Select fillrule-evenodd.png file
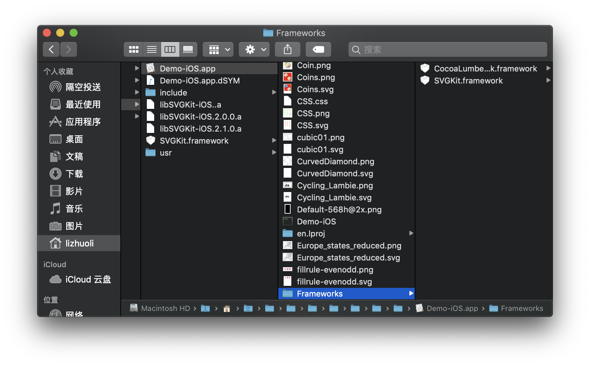Image resolution: width=590 pixels, height=366 pixels. pyautogui.click(x=347, y=269)
